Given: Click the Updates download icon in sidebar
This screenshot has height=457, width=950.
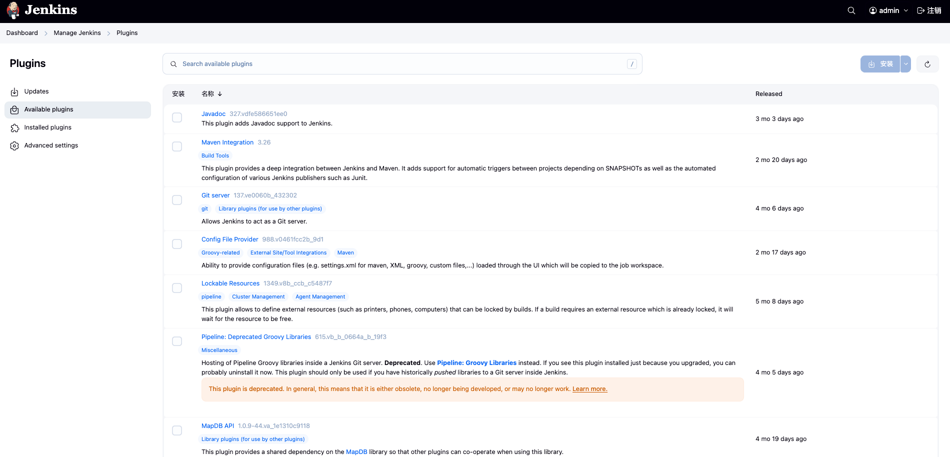Looking at the screenshot, I should click(14, 92).
